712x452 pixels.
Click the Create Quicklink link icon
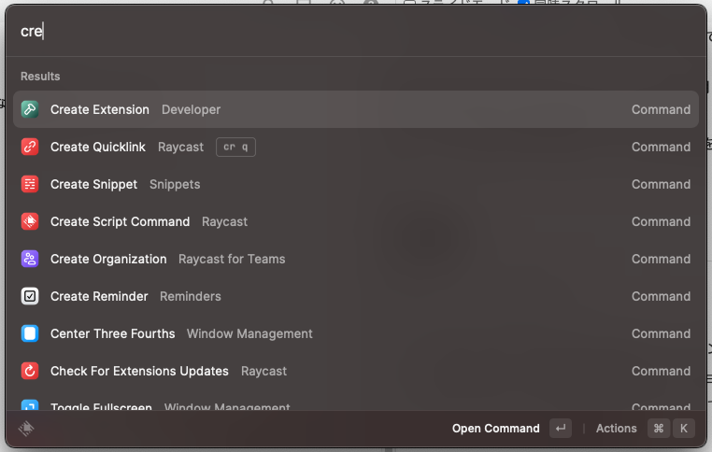click(x=30, y=147)
